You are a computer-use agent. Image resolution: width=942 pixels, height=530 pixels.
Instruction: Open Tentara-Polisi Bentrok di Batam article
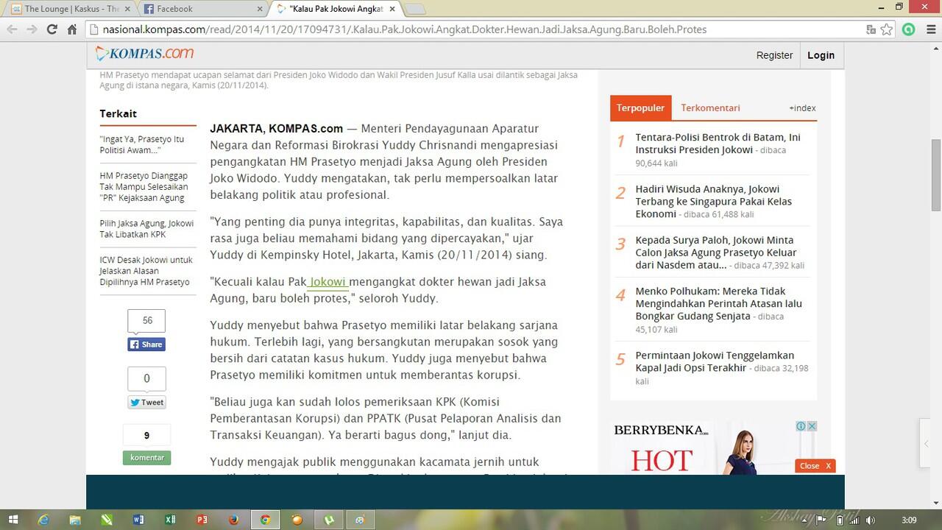pos(718,144)
